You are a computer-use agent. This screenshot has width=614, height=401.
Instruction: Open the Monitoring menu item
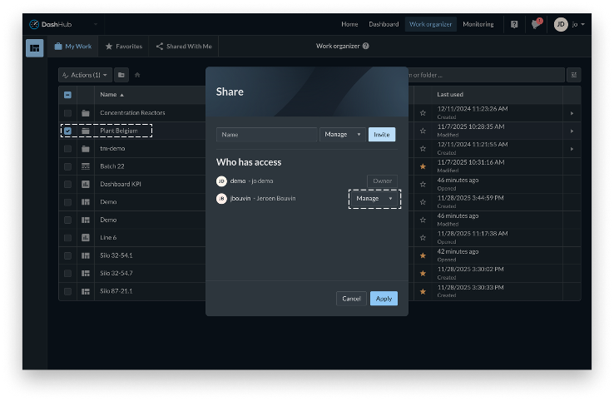tap(478, 24)
